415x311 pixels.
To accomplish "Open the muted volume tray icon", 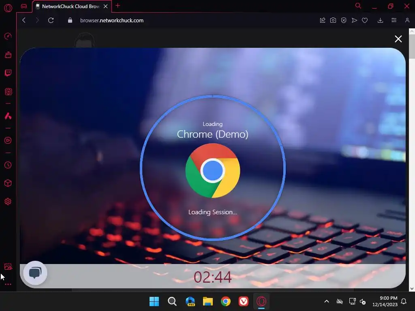I will tap(363, 301).
